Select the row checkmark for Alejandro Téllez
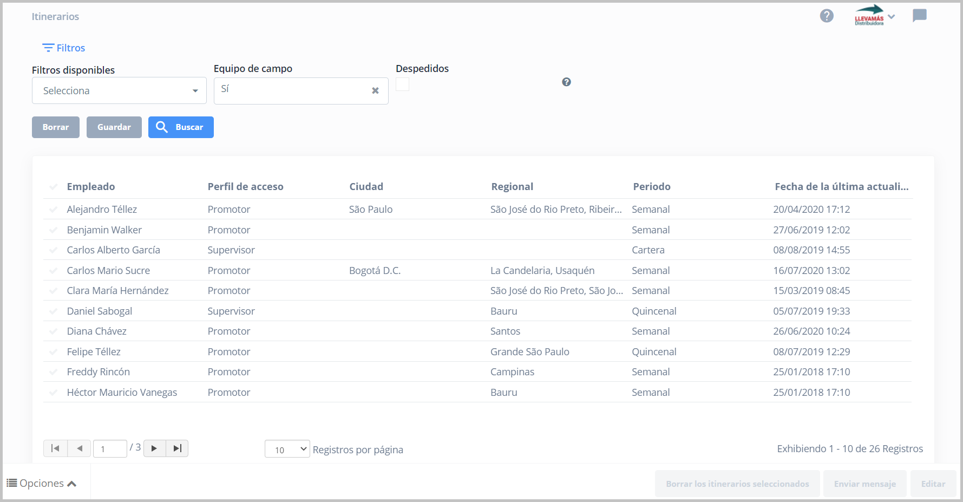 click(x=53, y=210)
